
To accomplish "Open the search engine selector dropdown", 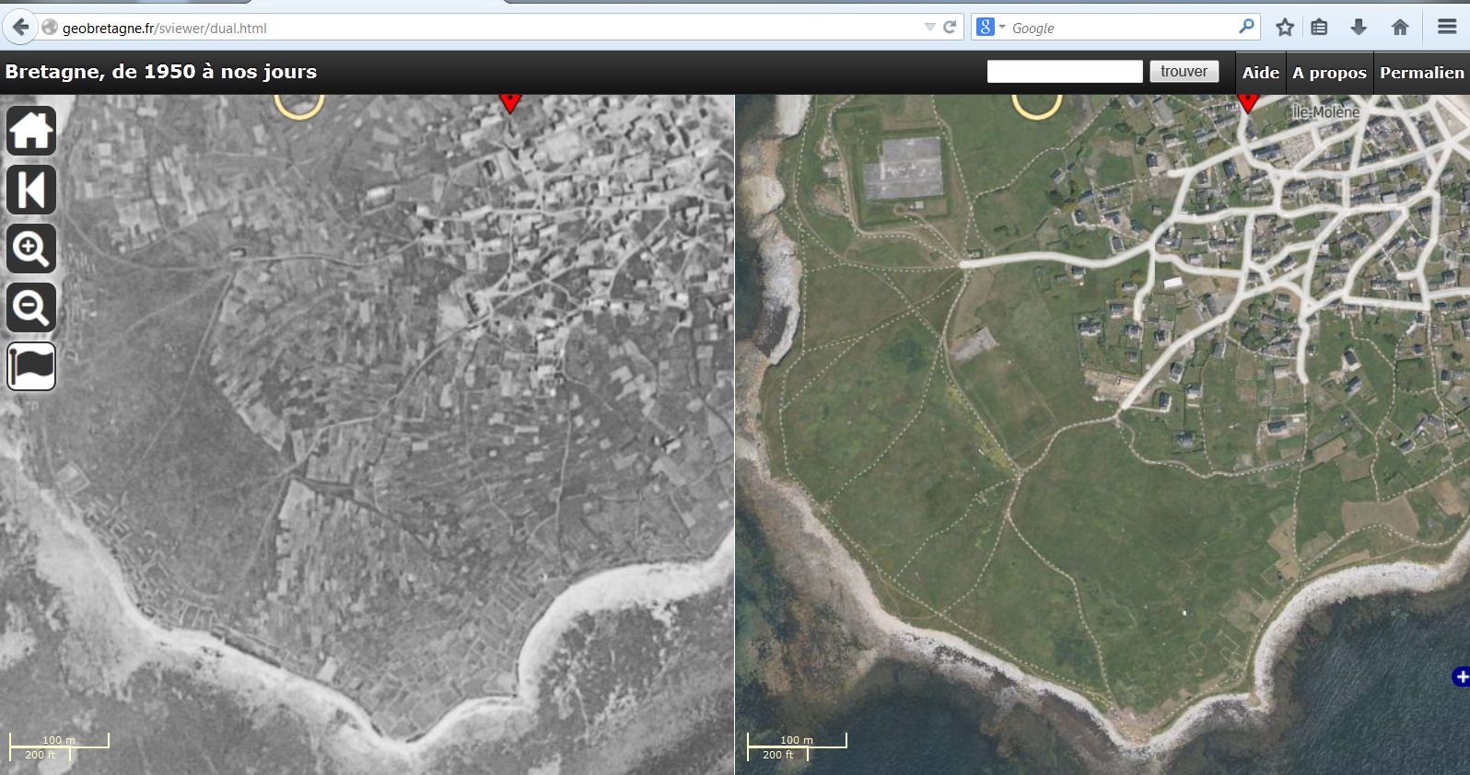I will (990, 28).
